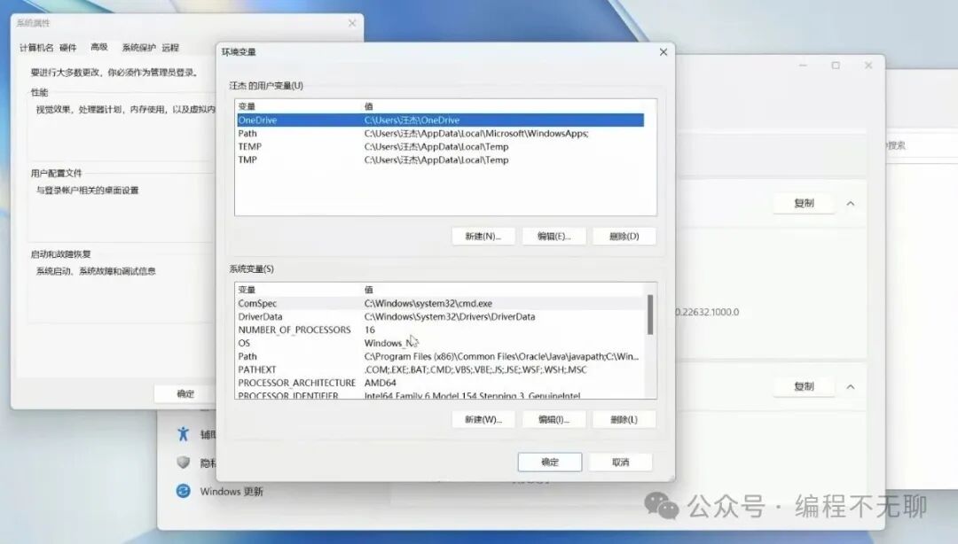This screenshot has height=544, width=958.
Task: Open the 硬件 tab in System Properties
Action: [x=67, y=48]
